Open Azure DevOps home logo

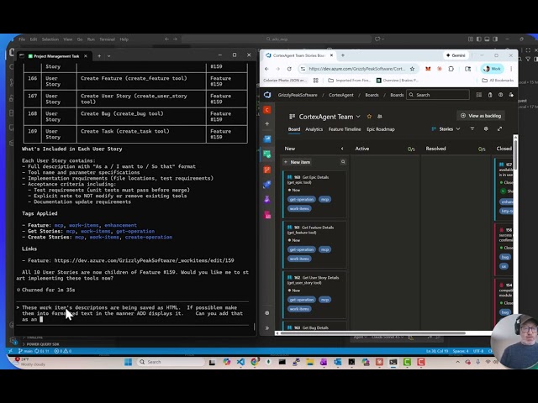point(267,95)
